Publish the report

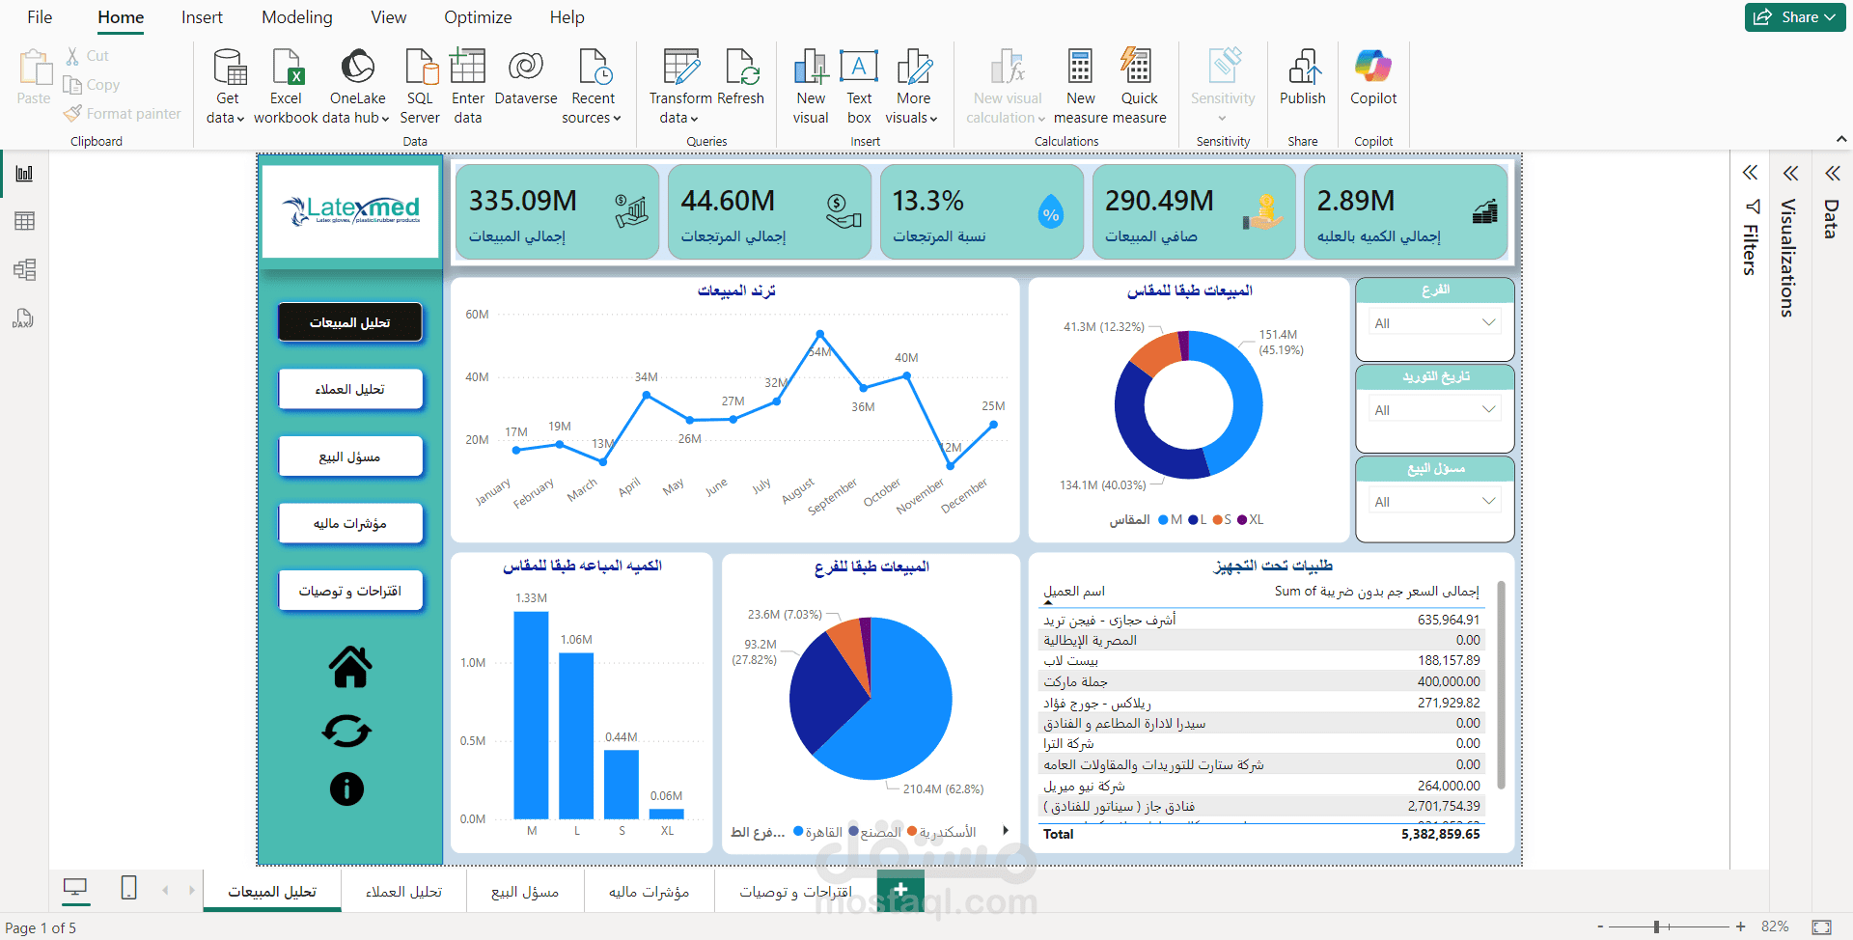1303,77
